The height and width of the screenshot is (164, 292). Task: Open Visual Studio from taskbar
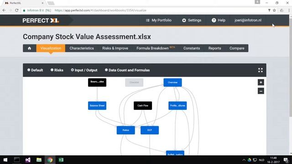point(28,160)
